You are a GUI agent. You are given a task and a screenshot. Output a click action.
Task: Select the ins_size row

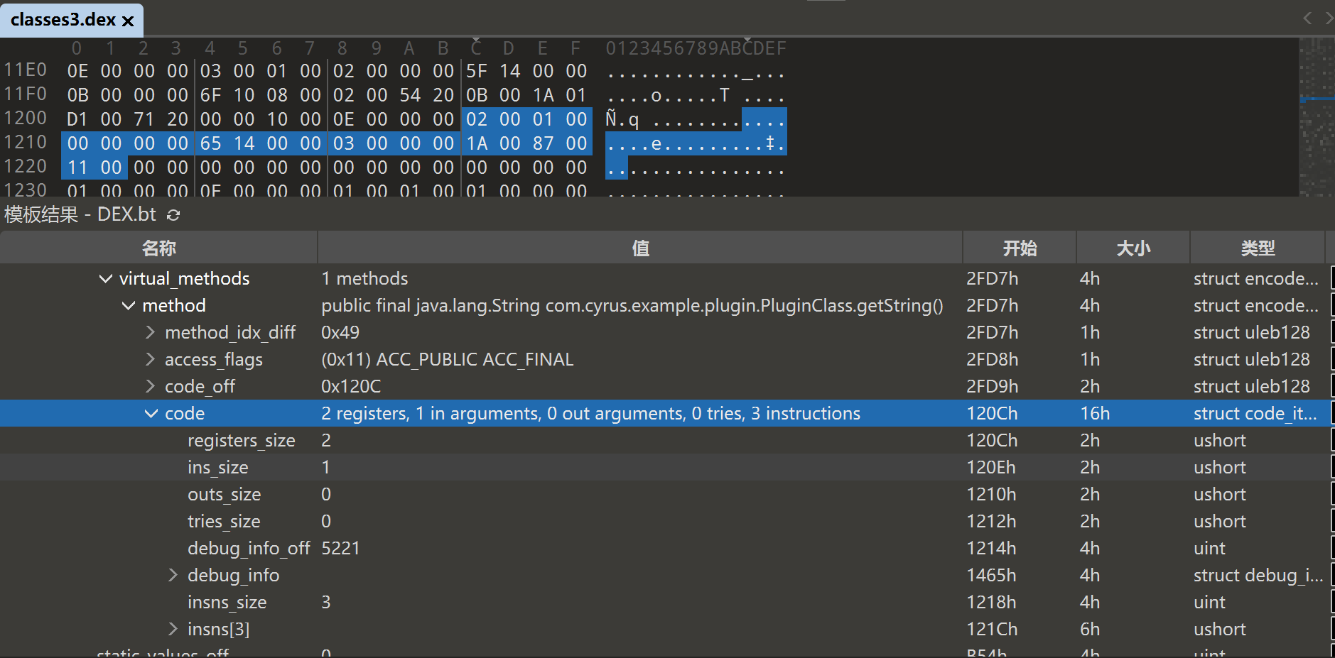(x=664, y=467)
